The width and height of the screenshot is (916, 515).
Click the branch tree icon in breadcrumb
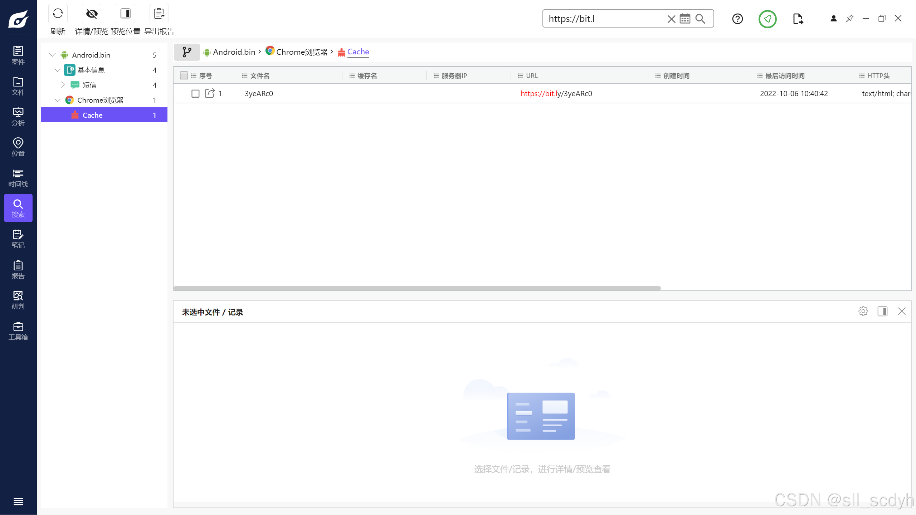186,52
